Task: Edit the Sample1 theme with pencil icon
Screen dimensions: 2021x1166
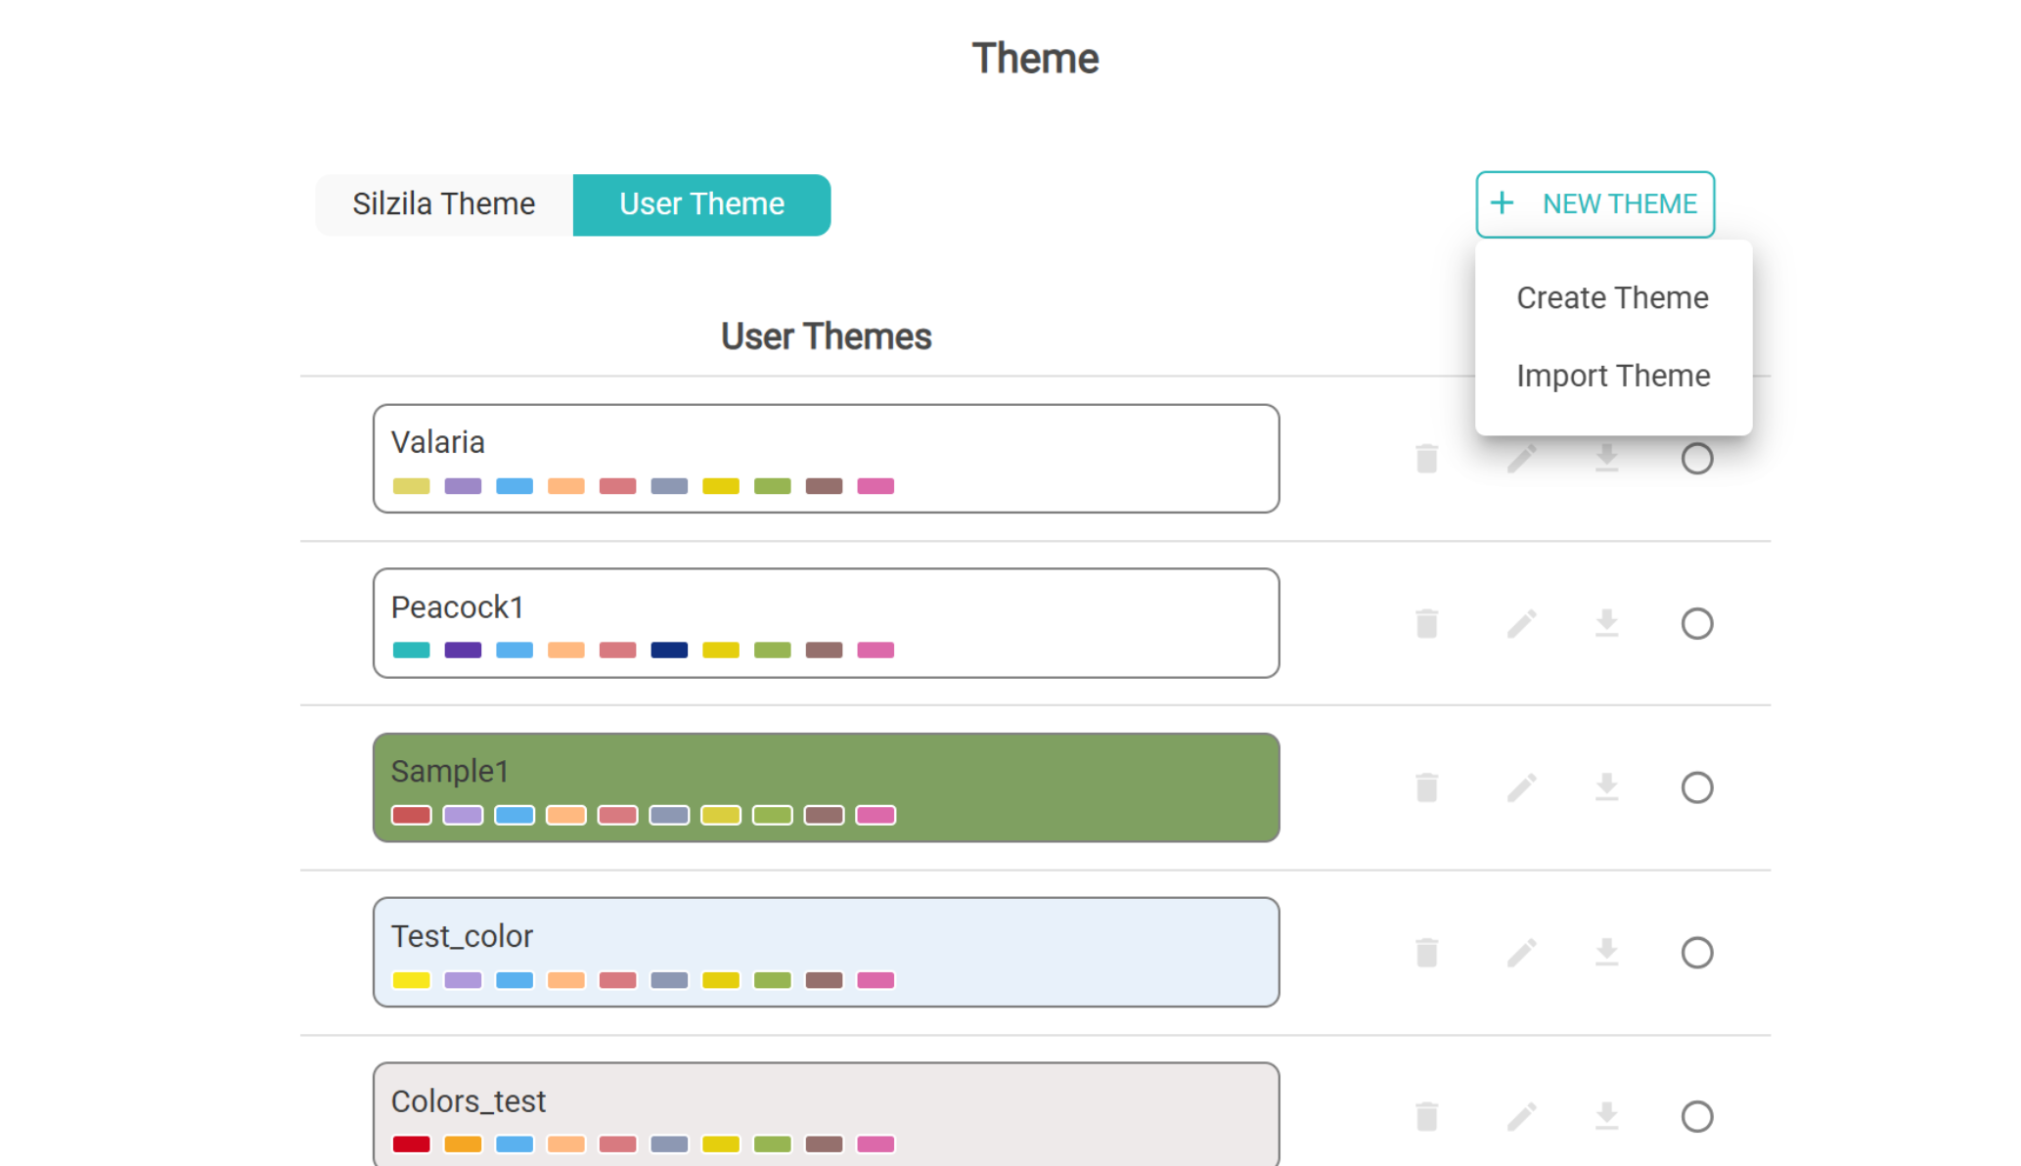Action: [1521, 787]
